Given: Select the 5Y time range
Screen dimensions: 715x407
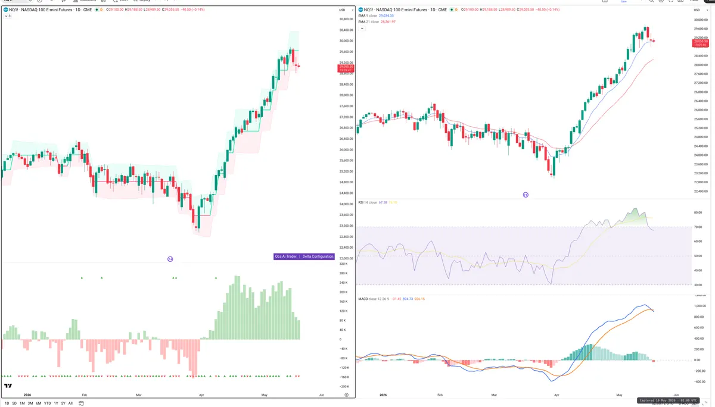Looking at the screenshot, I should coord(63,403).
